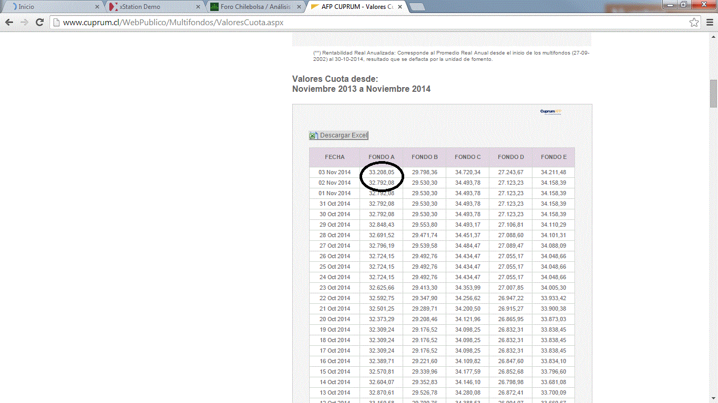Select the date 31 Oct 2014

(334, 204)
